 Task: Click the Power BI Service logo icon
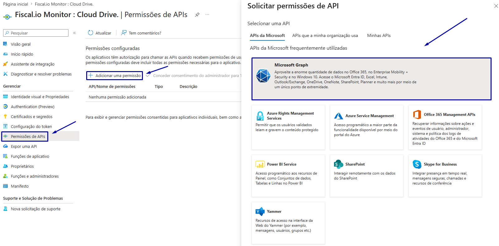coord(260,164)
